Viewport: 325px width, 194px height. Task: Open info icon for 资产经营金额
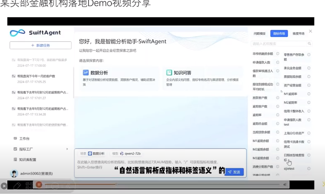click(x=309, y=85)
